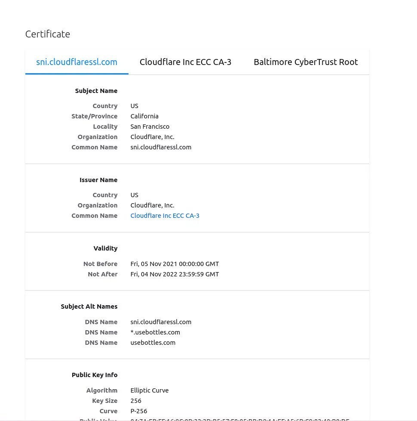
Task: Click the Key Size value 256
Action: point(136,401)
